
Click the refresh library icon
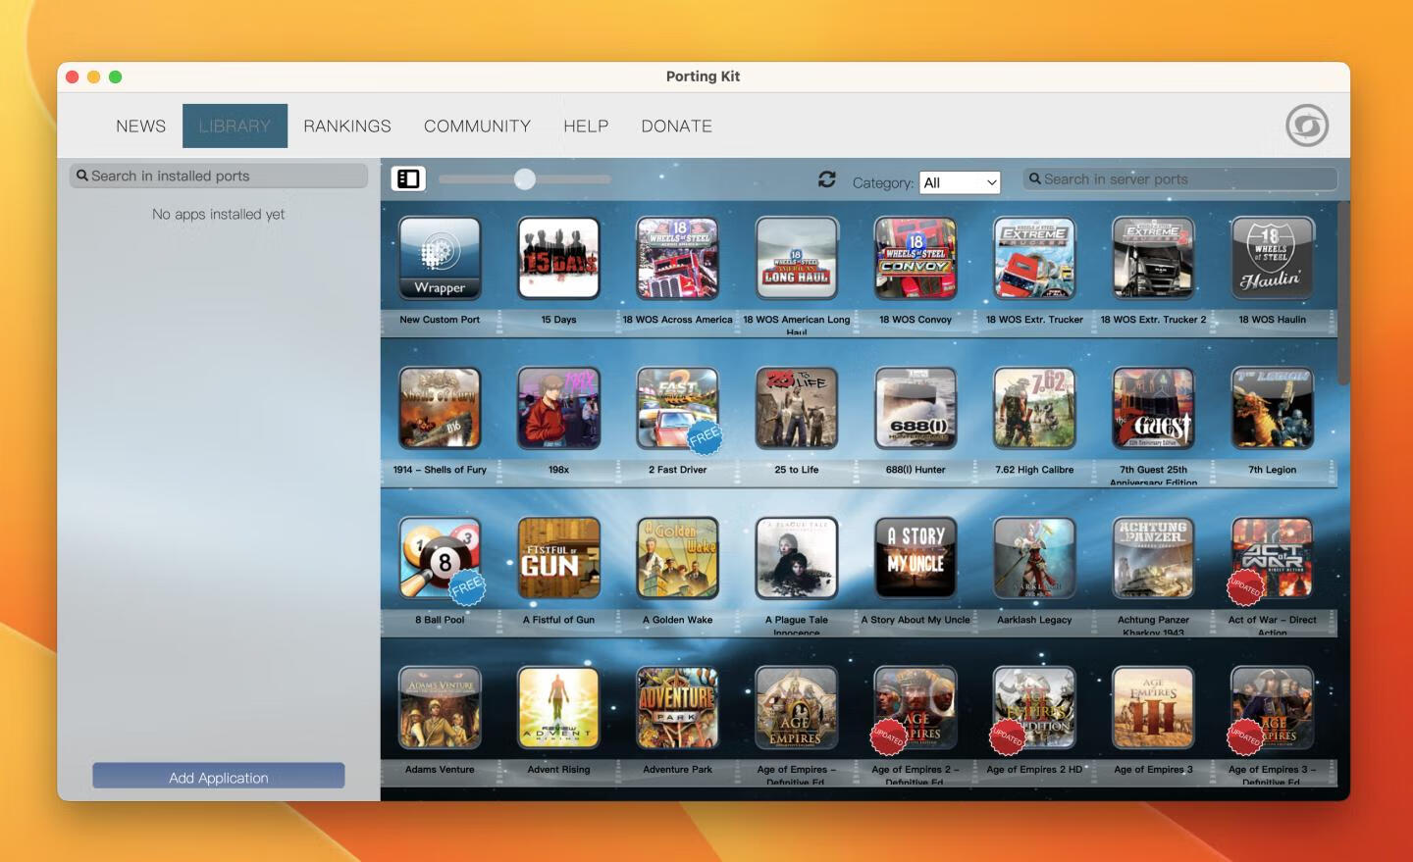[827, 179]
